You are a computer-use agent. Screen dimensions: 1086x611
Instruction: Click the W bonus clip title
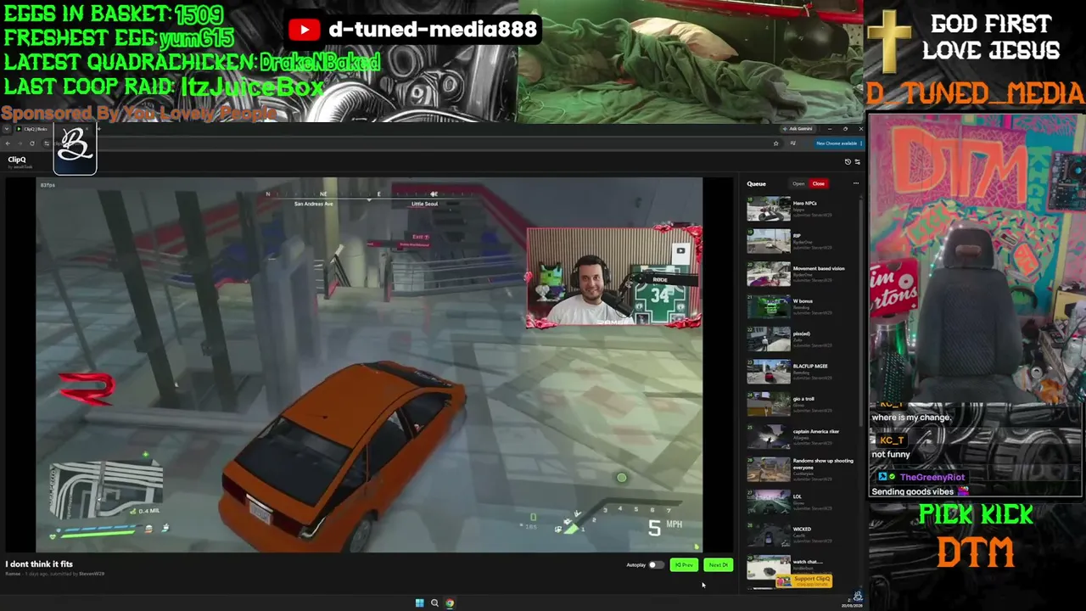(x=803, y=301)
